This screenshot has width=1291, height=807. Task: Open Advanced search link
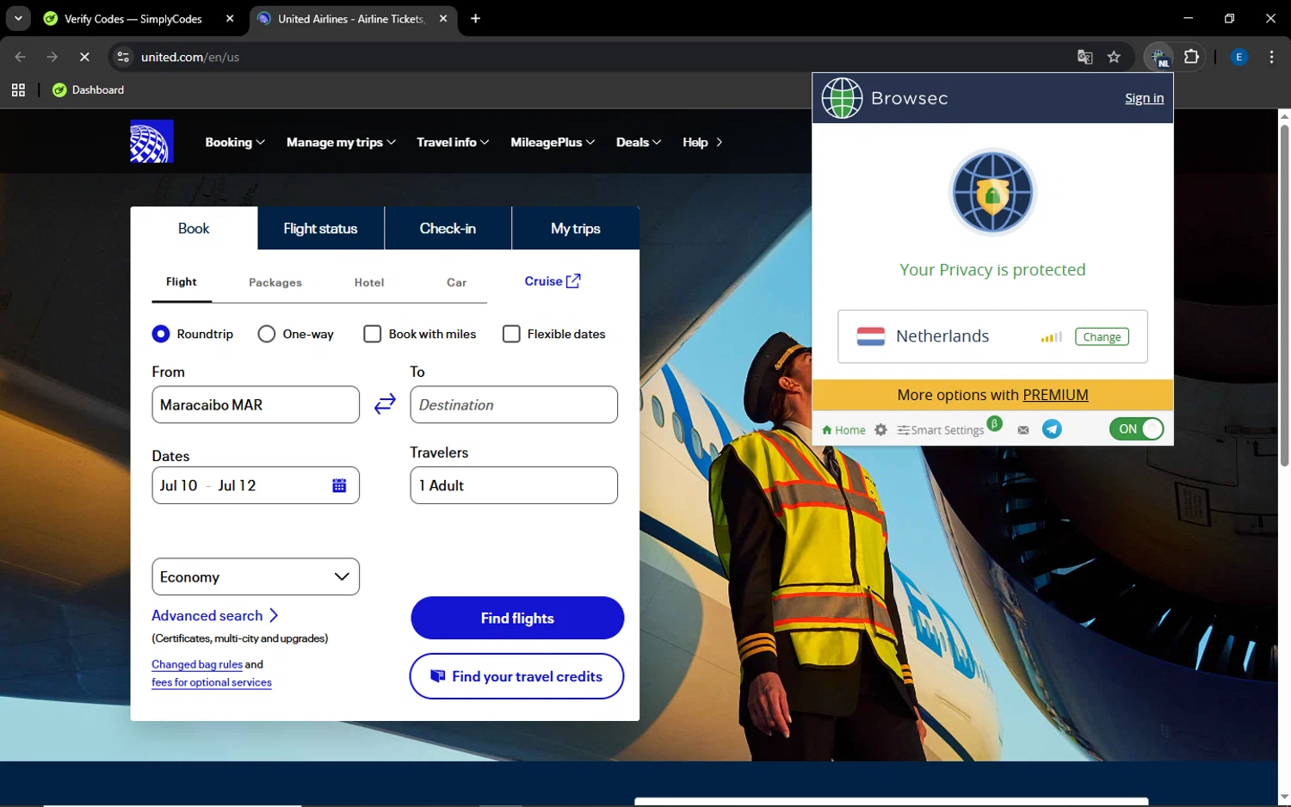(215, 615)
